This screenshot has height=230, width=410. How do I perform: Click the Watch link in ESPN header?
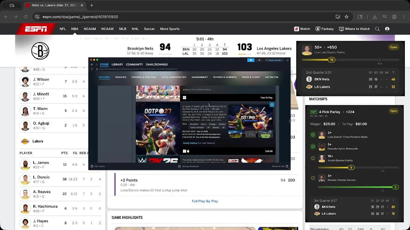coord(302,29)
